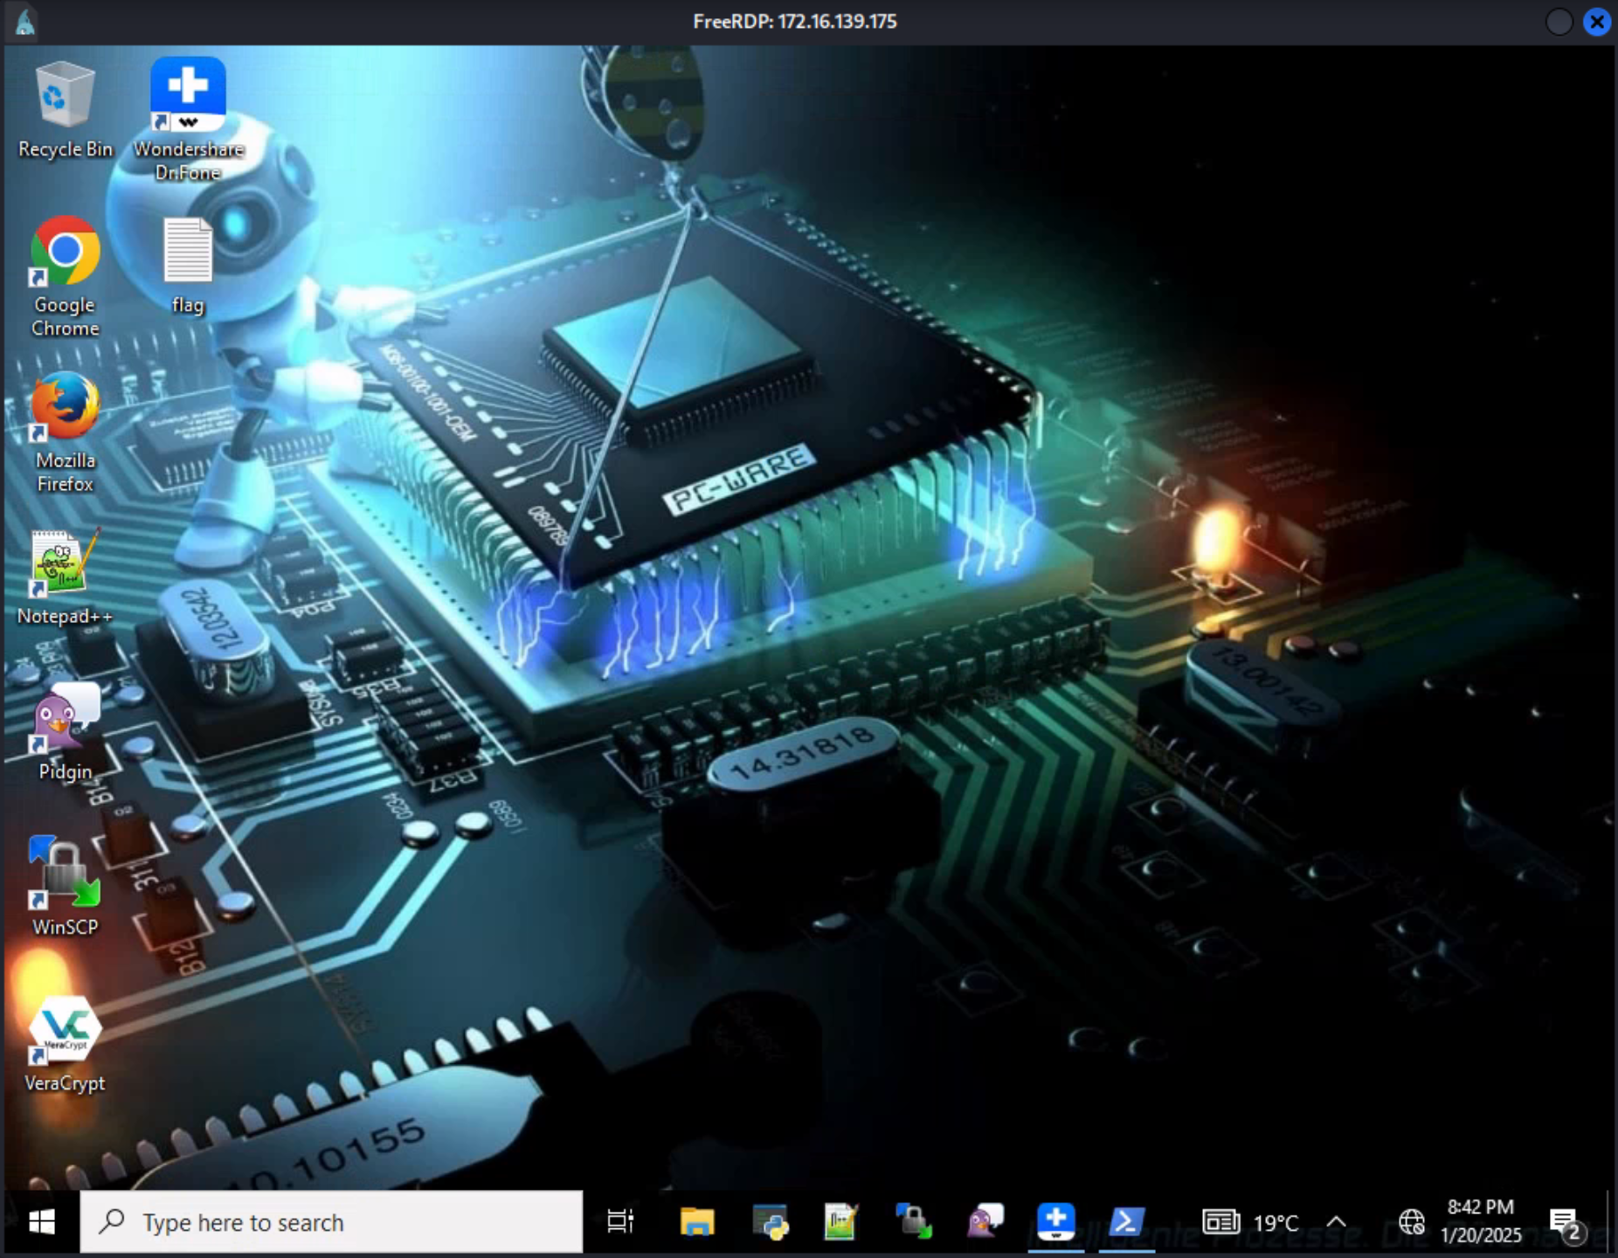Viewport: 1618px width, 1258px height.
Task: Open the Windows Start menu
Action: click(41, 1221)
